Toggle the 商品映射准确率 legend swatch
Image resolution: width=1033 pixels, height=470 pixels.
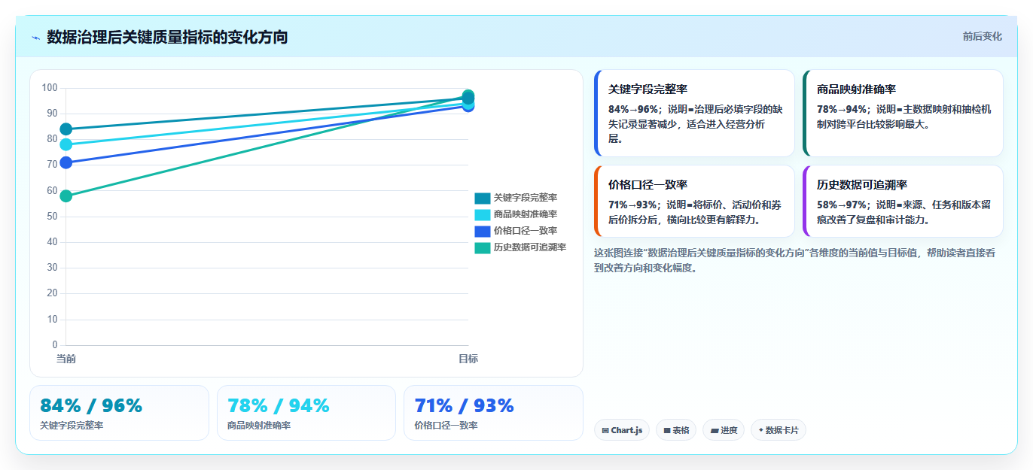(482, 214)
